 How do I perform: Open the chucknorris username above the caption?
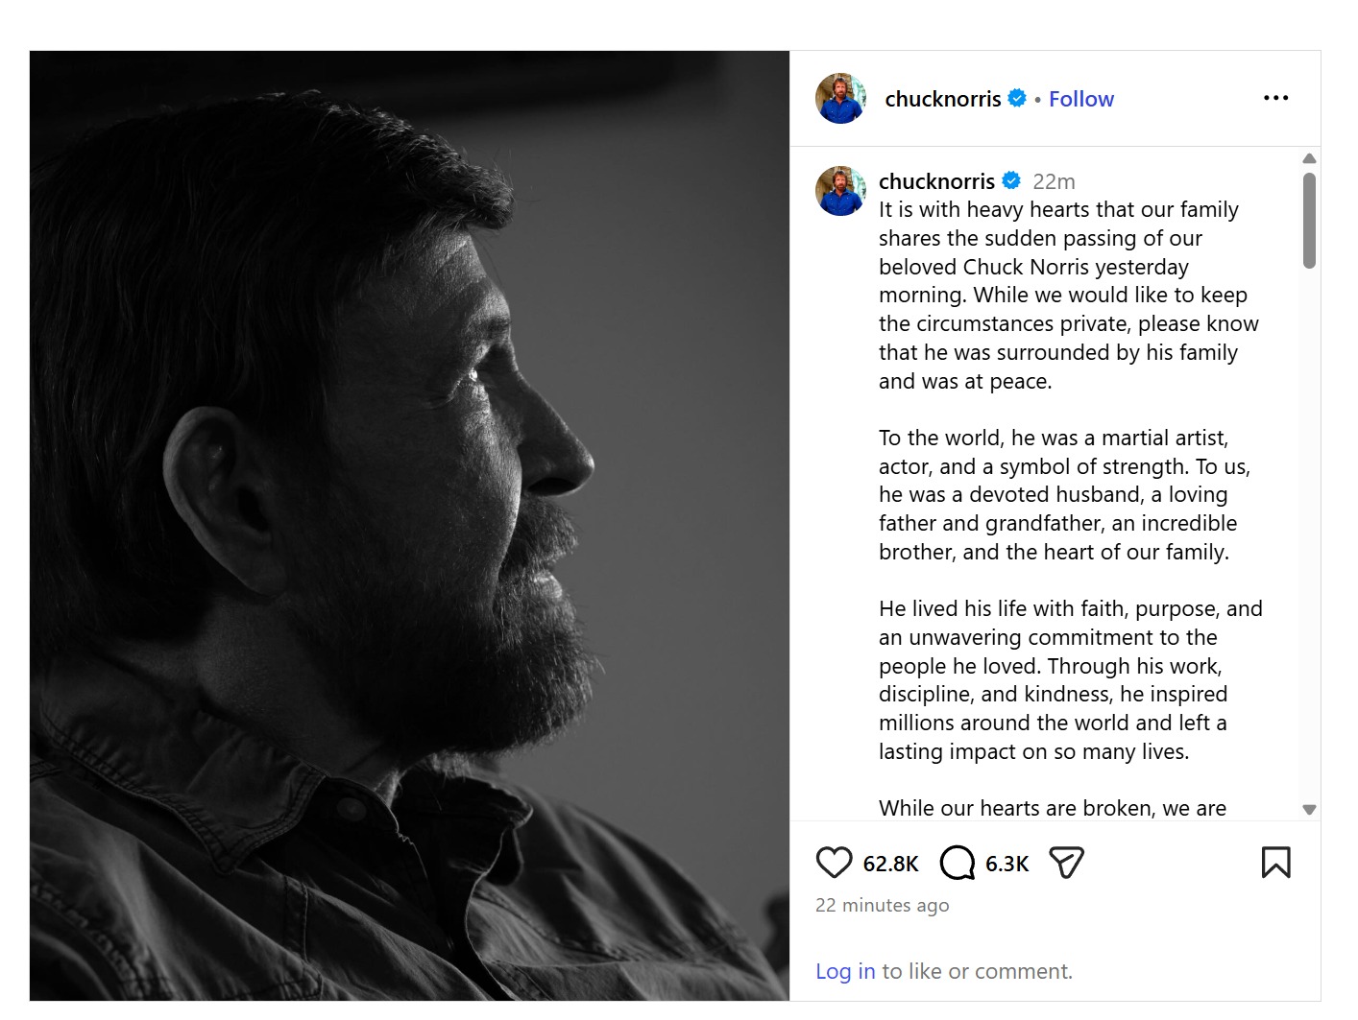coord(936,181)
